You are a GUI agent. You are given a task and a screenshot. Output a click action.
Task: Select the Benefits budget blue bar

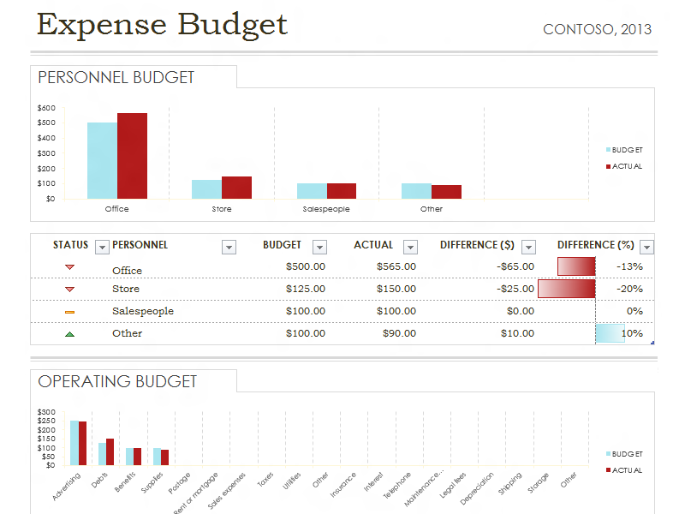click(x=130, y=457)
